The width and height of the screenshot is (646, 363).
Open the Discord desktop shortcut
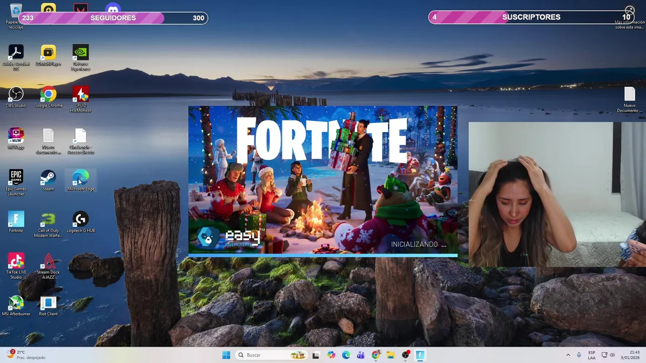click(113, 8)
